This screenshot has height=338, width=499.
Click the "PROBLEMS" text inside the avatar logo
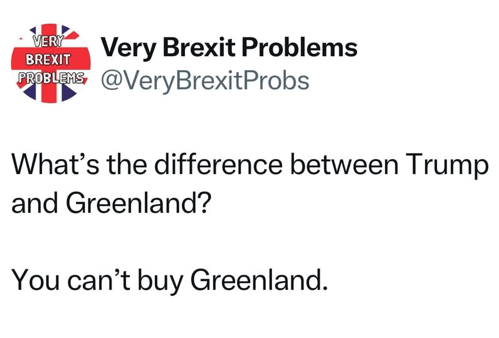click(51, 80)
